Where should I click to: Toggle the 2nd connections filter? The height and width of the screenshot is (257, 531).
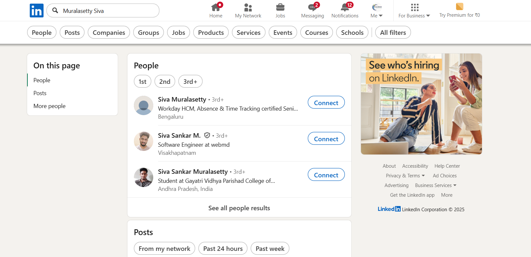(x=165, y=82)
